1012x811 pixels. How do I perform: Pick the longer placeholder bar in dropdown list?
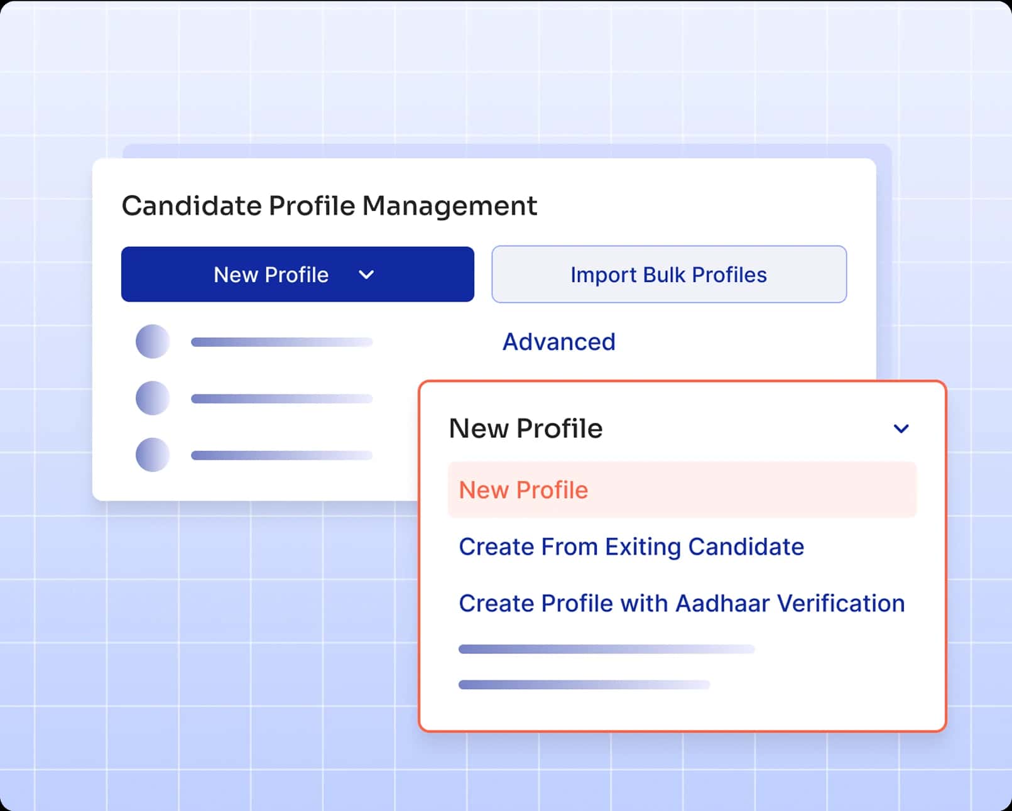(606, 649)
